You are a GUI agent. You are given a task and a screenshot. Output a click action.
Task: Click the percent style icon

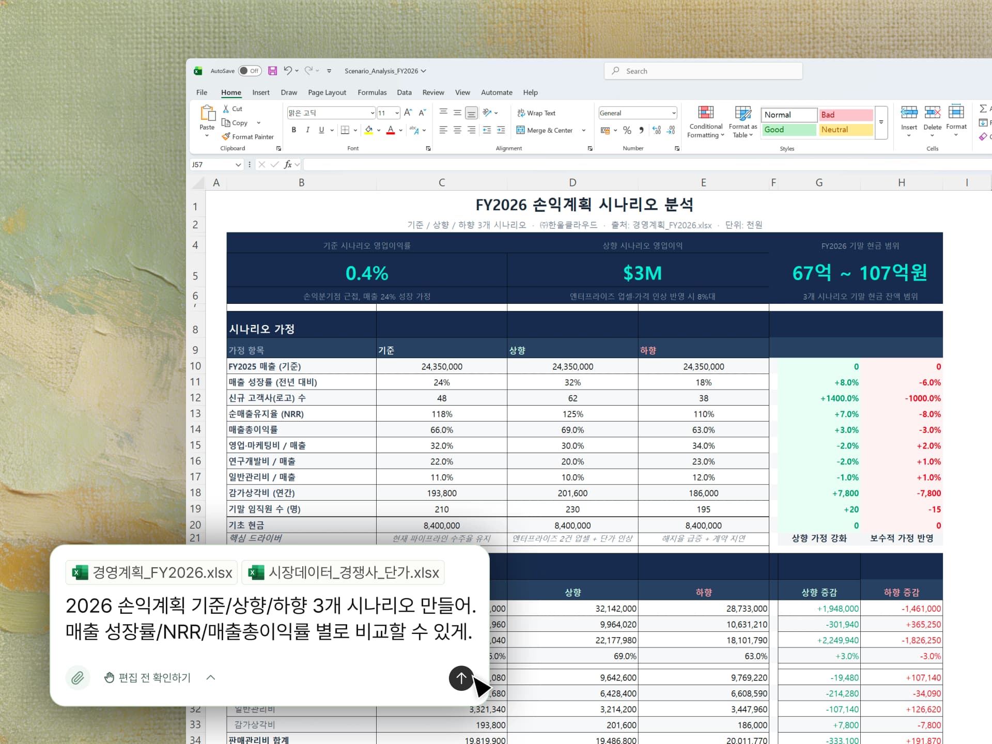click(x=627, y=130)
